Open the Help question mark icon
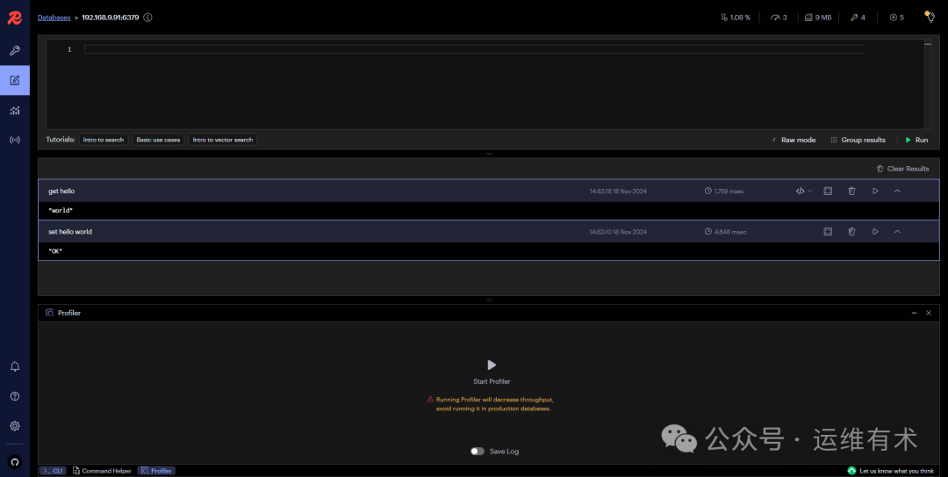This screenshot has width=948, height=477. click(15, 396)
